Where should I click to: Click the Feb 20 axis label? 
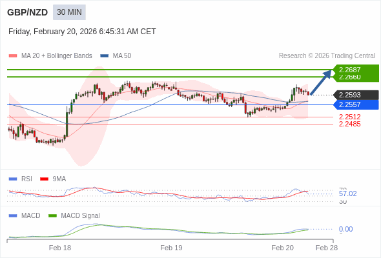click(283, 248)
